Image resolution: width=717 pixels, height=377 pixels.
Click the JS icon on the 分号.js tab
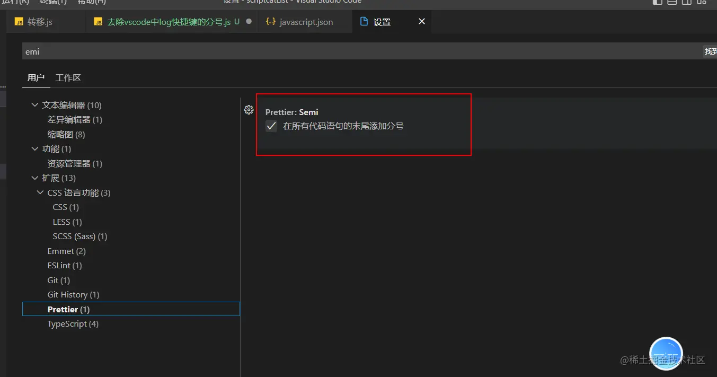98,22
